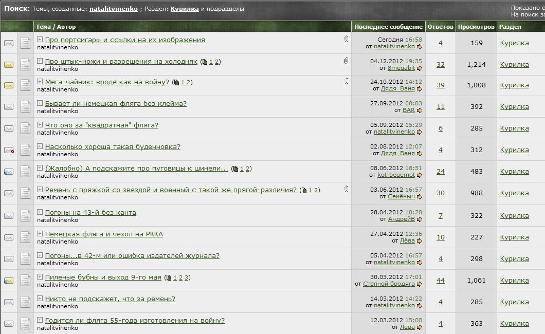This screenshot has width=545, height=334.
Task: Sort by 'Ответов' column header
Action: click(x=441, y=27)
